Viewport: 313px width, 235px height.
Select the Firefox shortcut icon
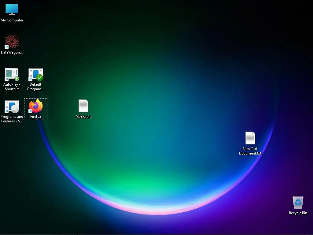(x=36, y=106)
